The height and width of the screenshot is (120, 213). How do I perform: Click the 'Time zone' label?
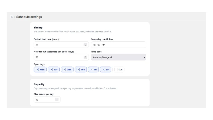(x=96, y=52)
